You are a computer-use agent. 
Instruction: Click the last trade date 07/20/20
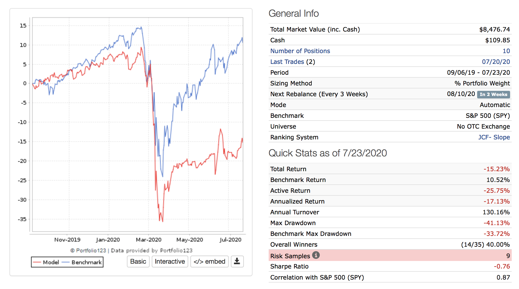pyautogui.click(x=496, y=62)
